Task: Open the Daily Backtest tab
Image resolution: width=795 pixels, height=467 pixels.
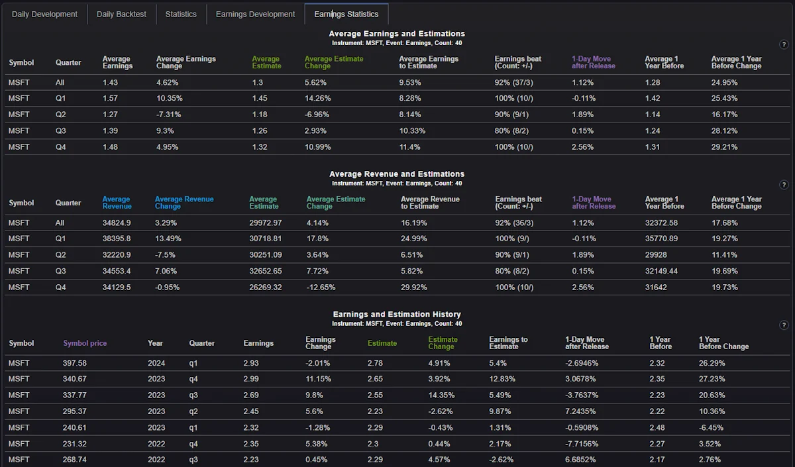Action: pyautogui.click(x=121, y=14)
